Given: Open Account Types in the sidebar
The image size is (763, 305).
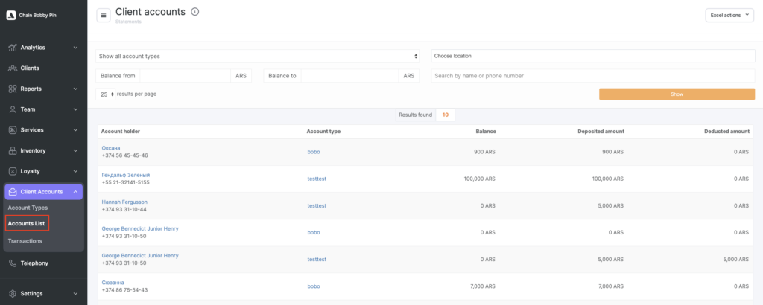Looking at the screenshot, I should coord(28,208).
